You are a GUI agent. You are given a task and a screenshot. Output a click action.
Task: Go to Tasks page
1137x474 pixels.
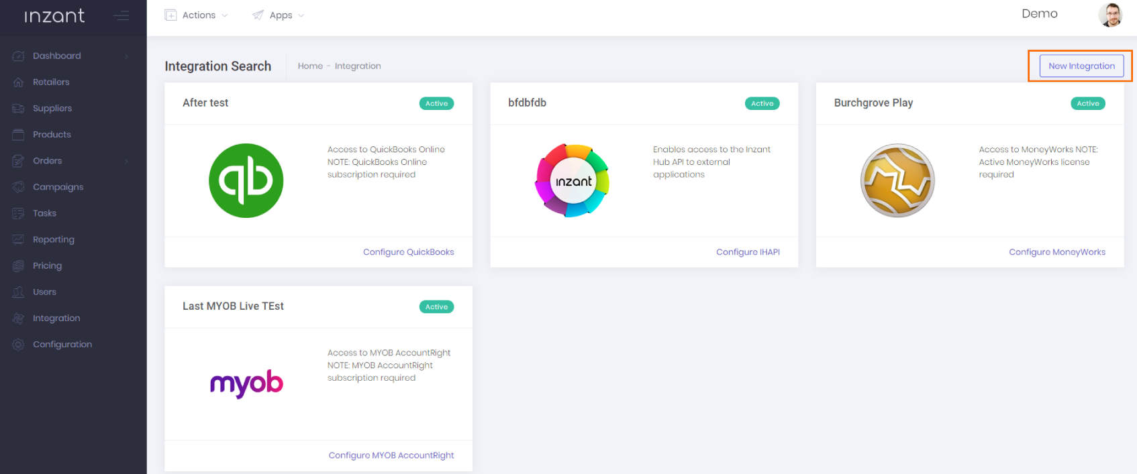tap(44, 213)
